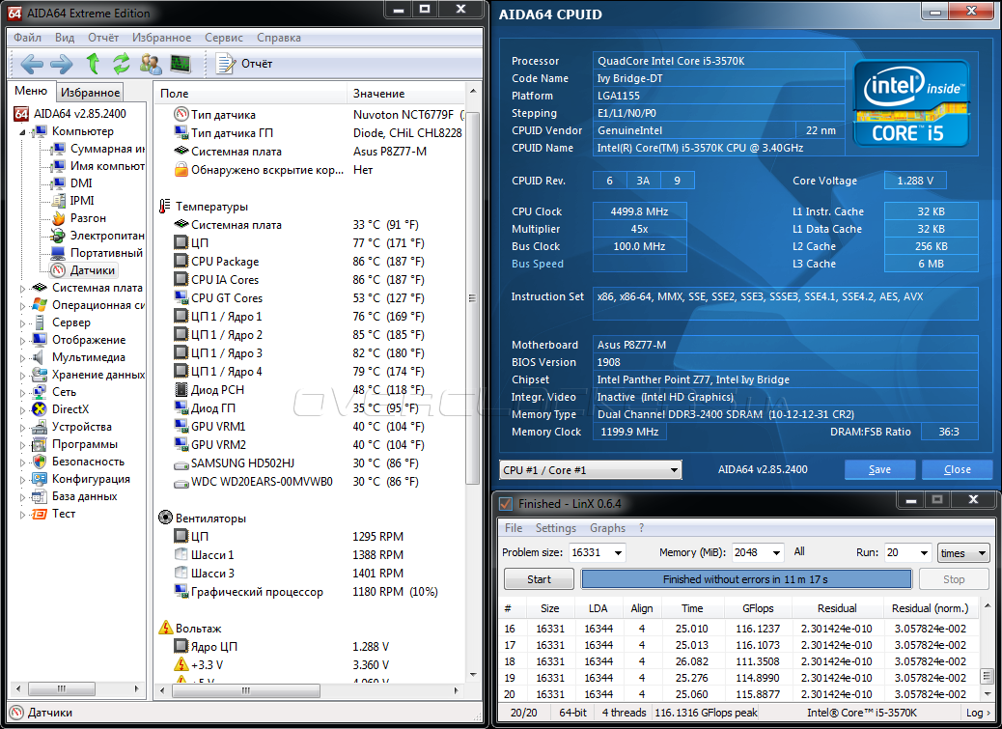This screenshot has width=1002, height=729.
Task: Click the blue Forward arrow in AIDA64 toolbar
Action: [x=61, y=64]
